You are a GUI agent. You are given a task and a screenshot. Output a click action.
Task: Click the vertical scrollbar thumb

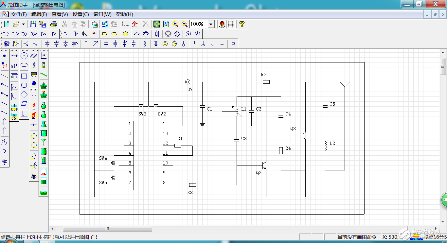[x=443, y=67]
